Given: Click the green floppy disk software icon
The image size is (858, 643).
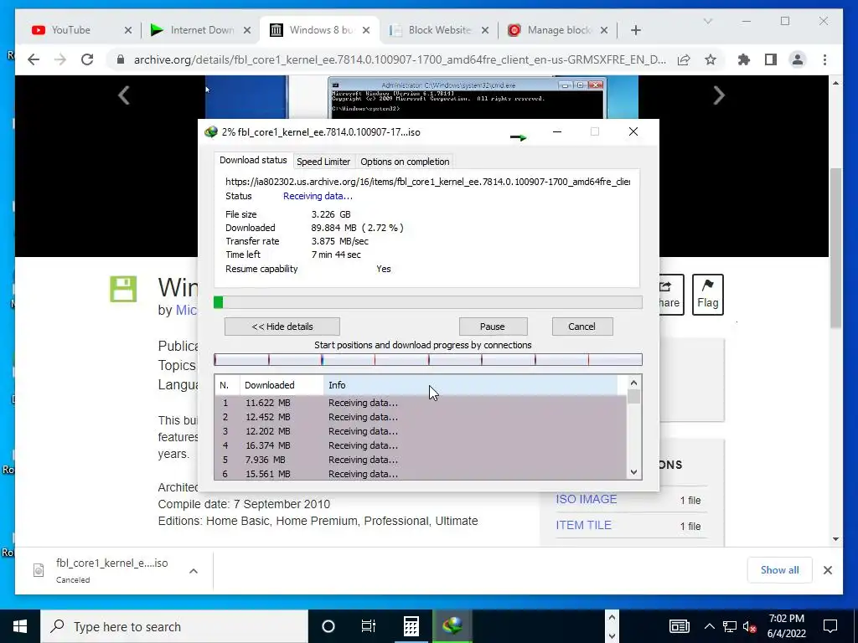Looking at the screenshot, I should pos(123,289).
